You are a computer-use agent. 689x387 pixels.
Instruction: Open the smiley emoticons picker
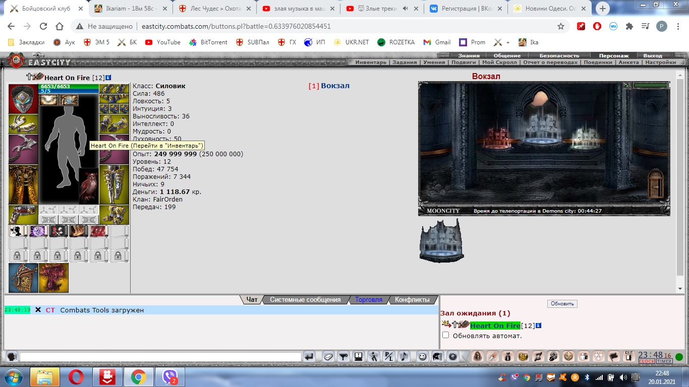click(423, 357)
